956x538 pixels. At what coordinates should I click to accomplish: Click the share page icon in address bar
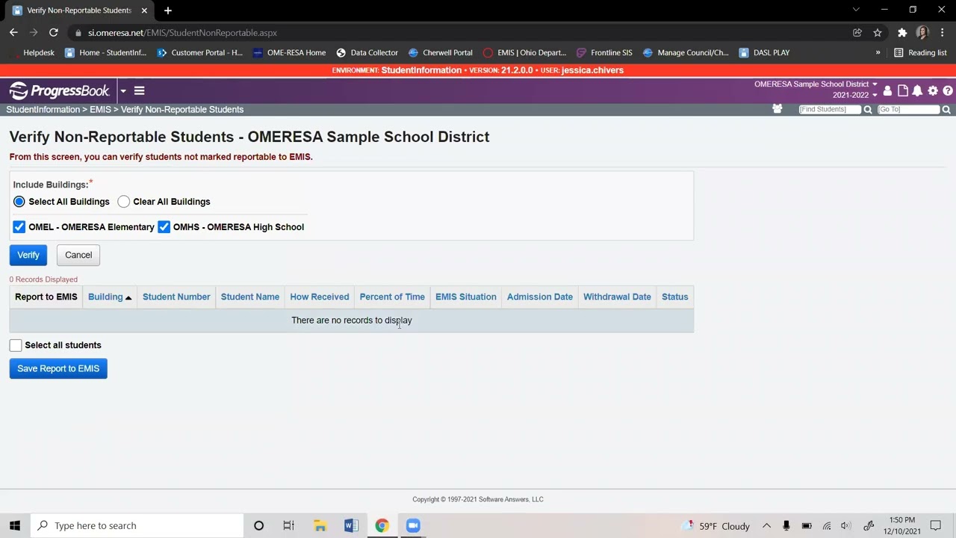(857, 33)
